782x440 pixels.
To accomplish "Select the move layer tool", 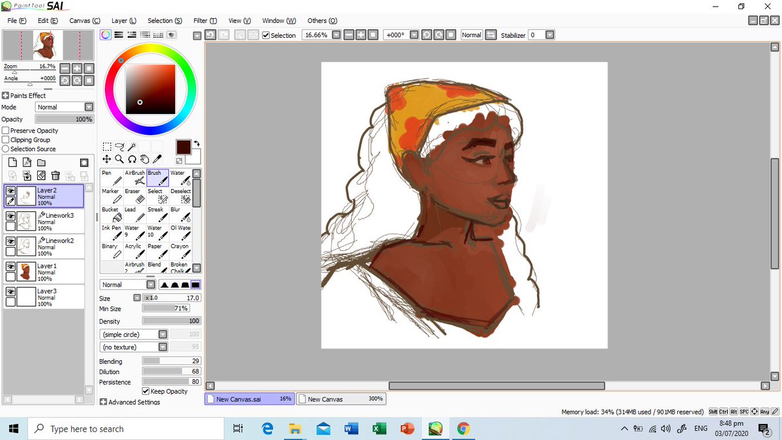I will pos(107,158).
